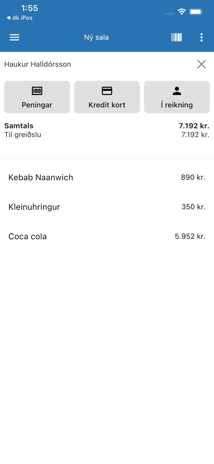Select Peningar as payment method
Image resolution: width=214 pixels, height=464 pixels.
37,97
